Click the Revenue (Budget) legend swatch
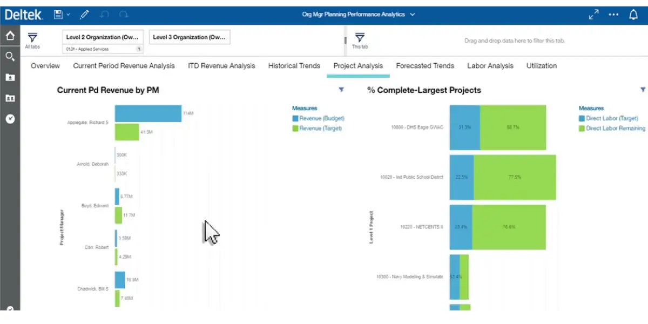Image resolution: width=648 pixels, height=324 pixels. tap(295, 118)
